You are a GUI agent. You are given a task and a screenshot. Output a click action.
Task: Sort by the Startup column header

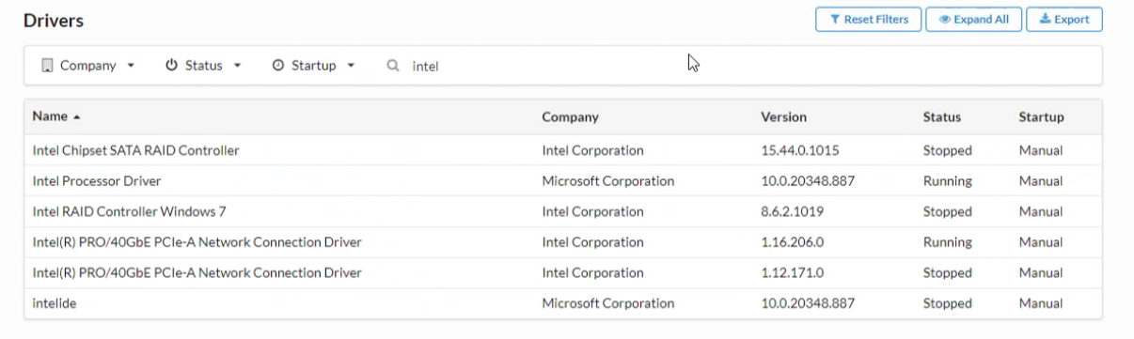(x=1041, y=117)
